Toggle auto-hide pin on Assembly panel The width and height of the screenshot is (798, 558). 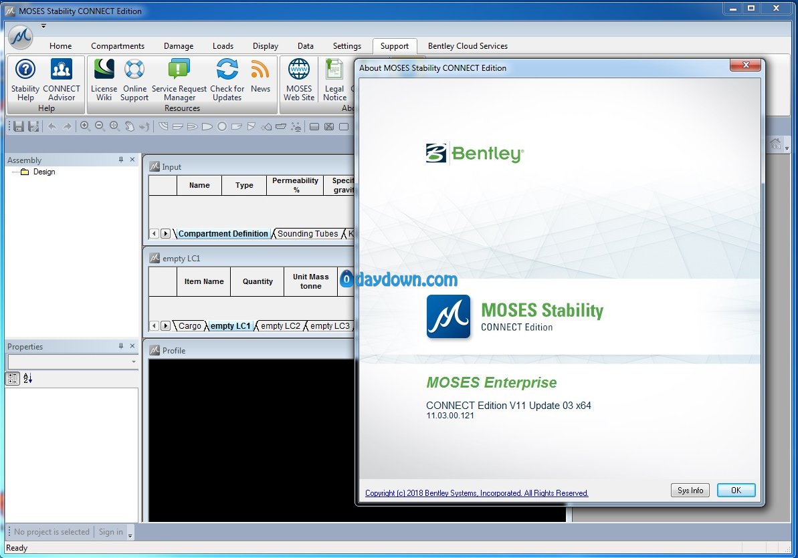coord(120,160)
